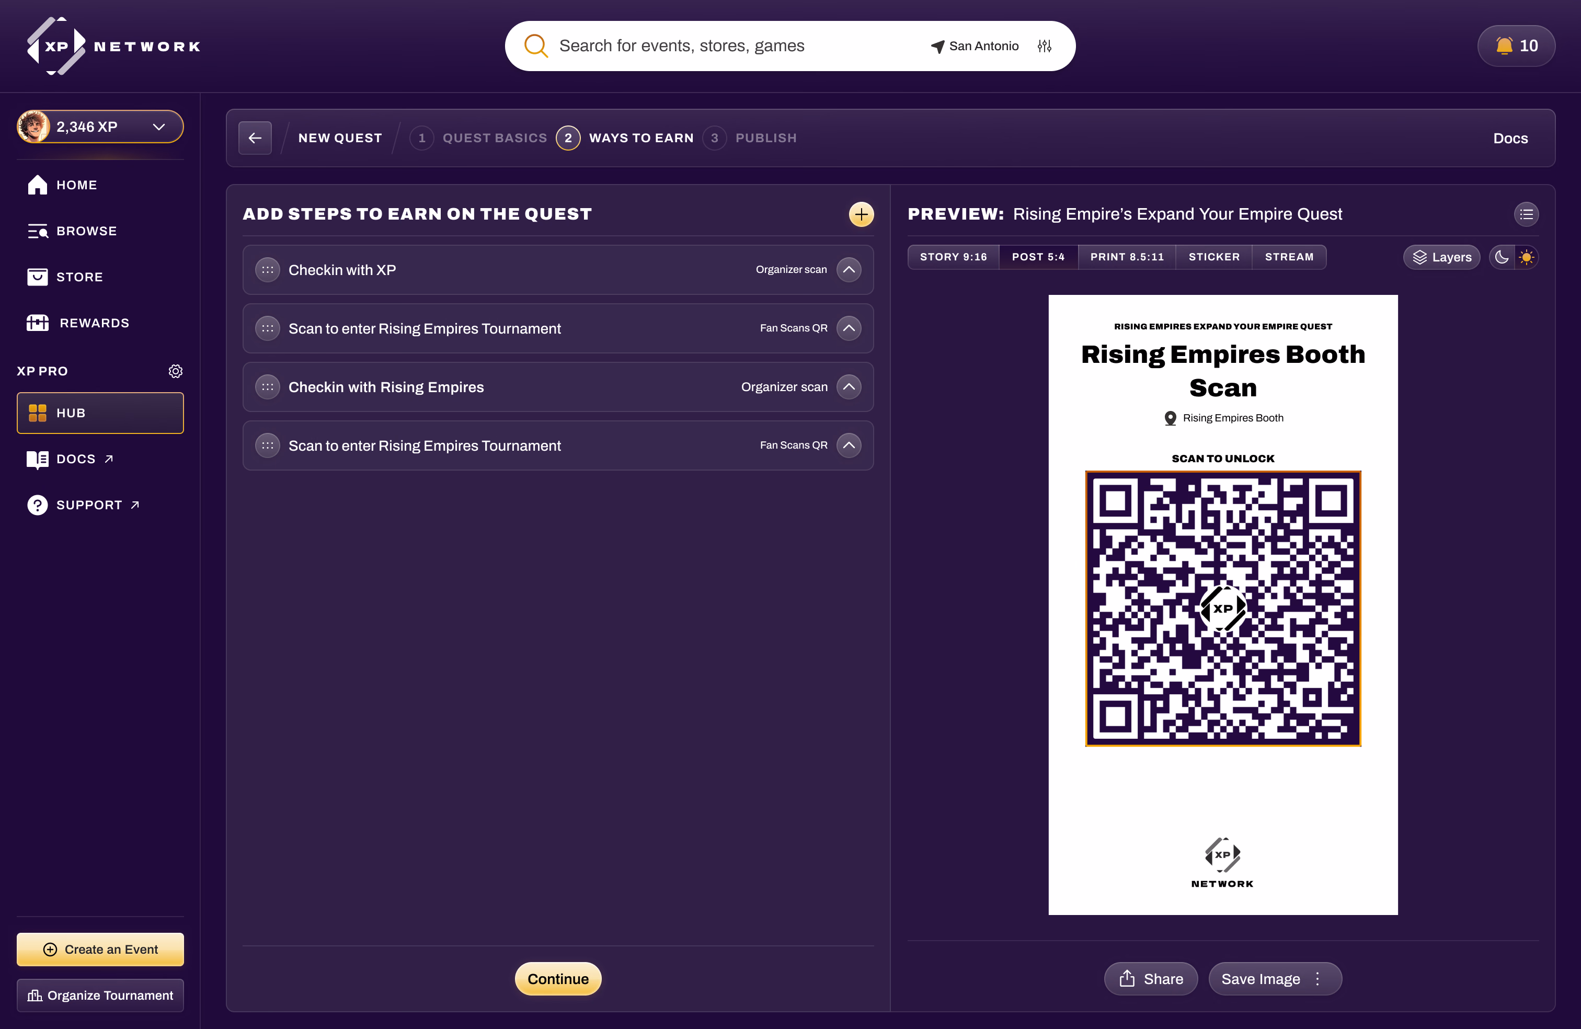Screen dimensions: 1581x1029
Task: Click the back arrow button
Action: pos(255,138)
